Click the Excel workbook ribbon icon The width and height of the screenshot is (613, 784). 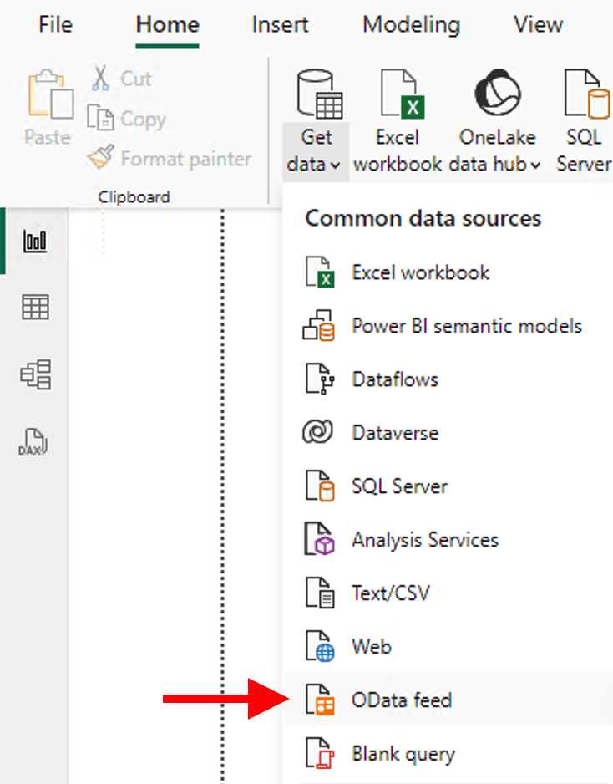[x=403, y=94]
